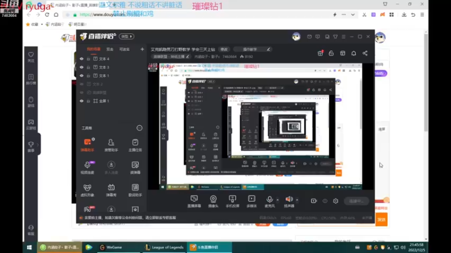Click the streamer avatar in companion title bar

click(297, 37)
